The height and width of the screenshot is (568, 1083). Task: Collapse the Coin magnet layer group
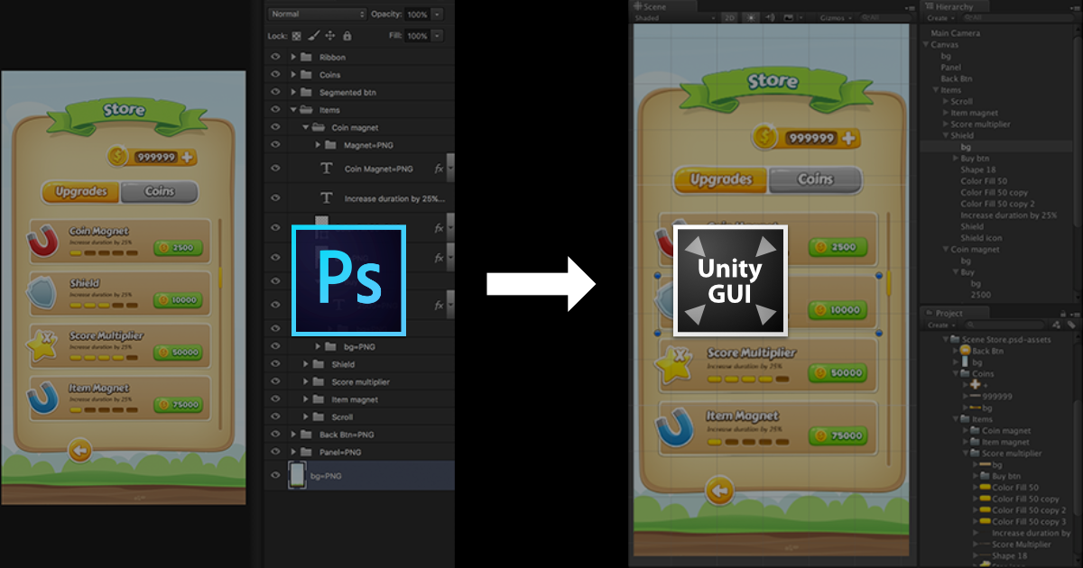(305, 127)
